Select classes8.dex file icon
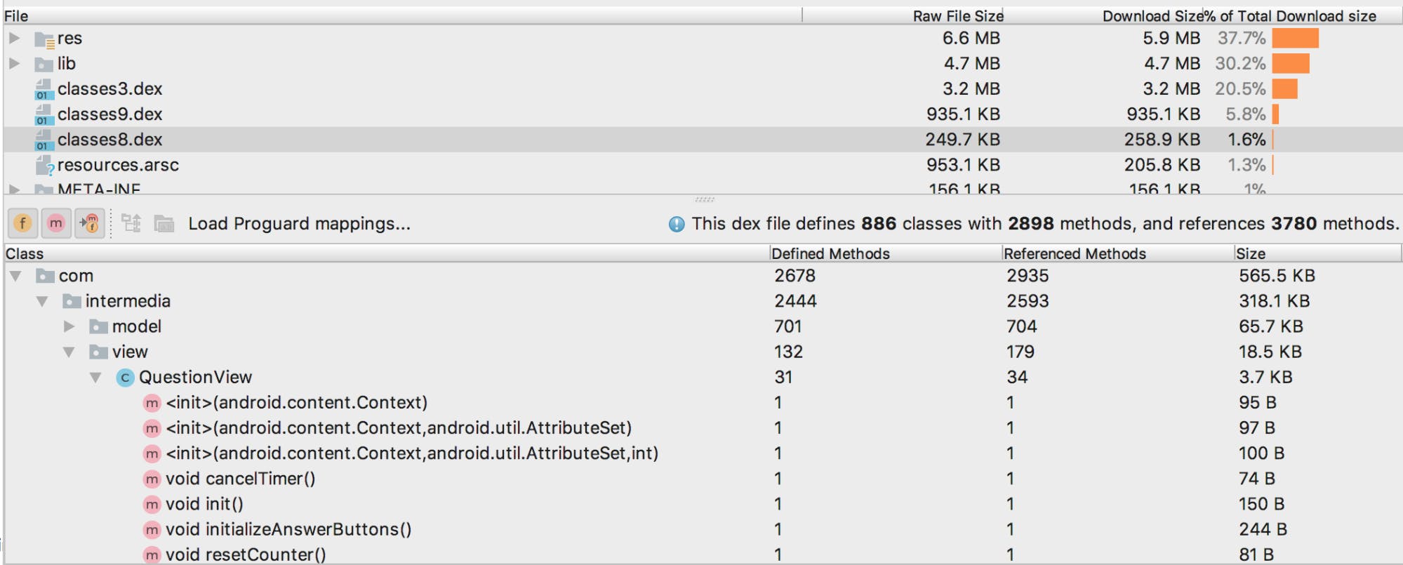This screenshot has width=1403, height=565. pyautogui.click(x=44, y=140)
